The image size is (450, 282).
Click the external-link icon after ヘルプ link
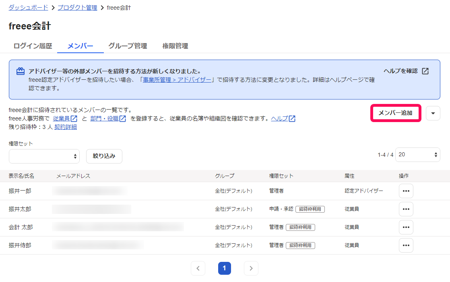292,118
